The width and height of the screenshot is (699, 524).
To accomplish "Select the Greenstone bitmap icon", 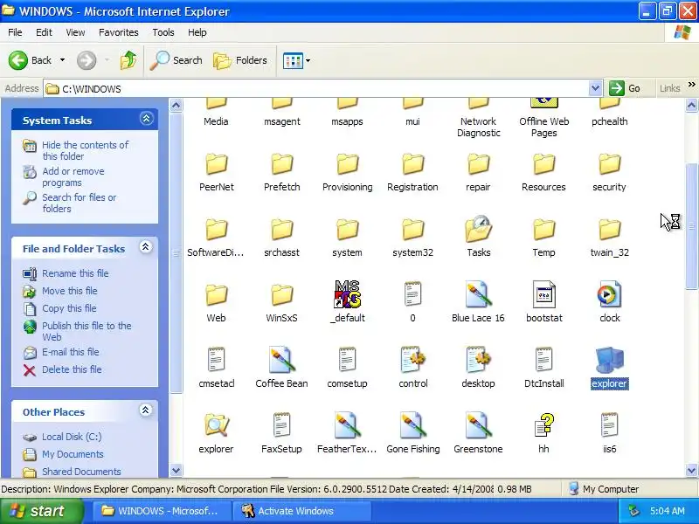I will (478, 425).
